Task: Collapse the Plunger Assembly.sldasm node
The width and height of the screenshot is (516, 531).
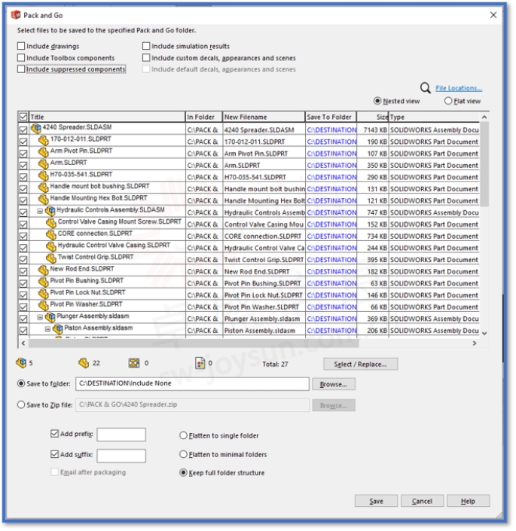Action: coord(40,318)
